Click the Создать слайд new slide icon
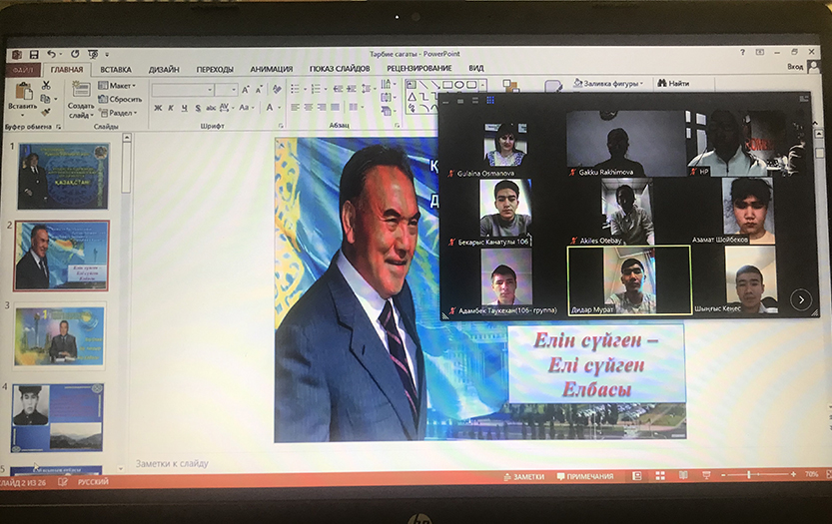Viewport: 832px width, 524px height. pyautogui.click(x=81, y=96)
